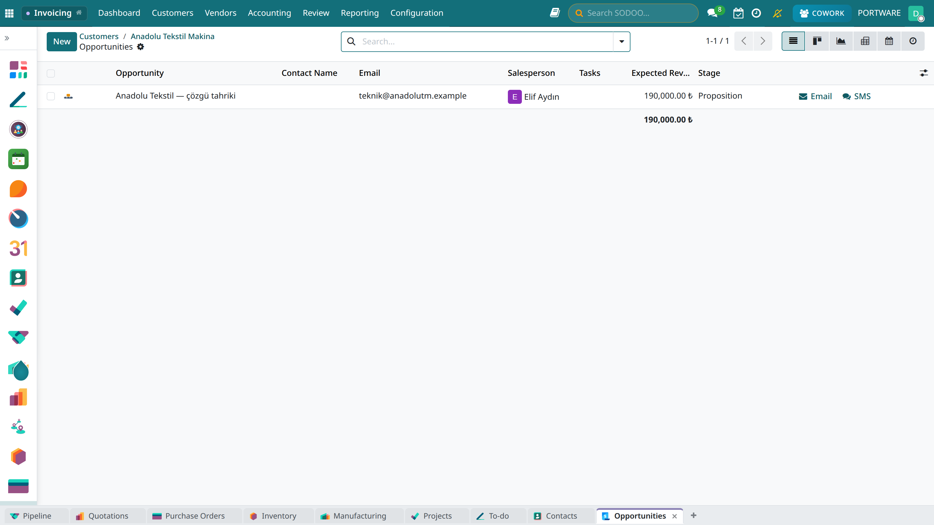Open the Purchase card icon in sidebar
934x525 pixels.
click(x=18, y=486)
